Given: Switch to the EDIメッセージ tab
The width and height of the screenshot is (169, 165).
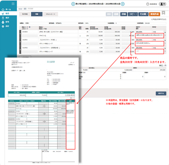Looking at the screenshot, I should tap(50, 14).
